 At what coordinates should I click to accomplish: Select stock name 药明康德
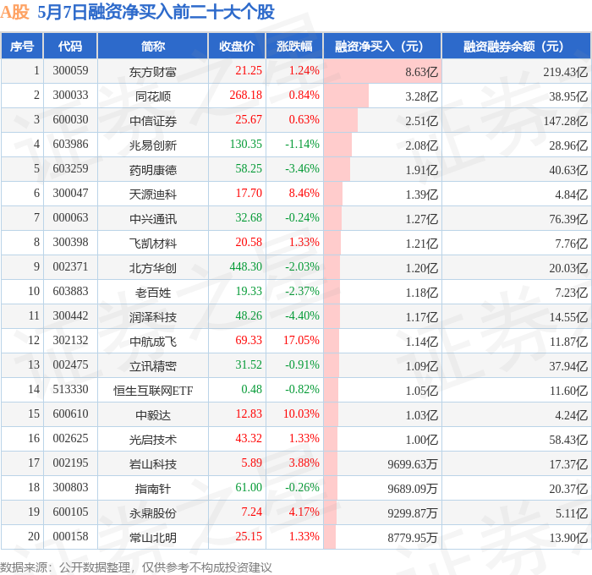click(153, 169)
